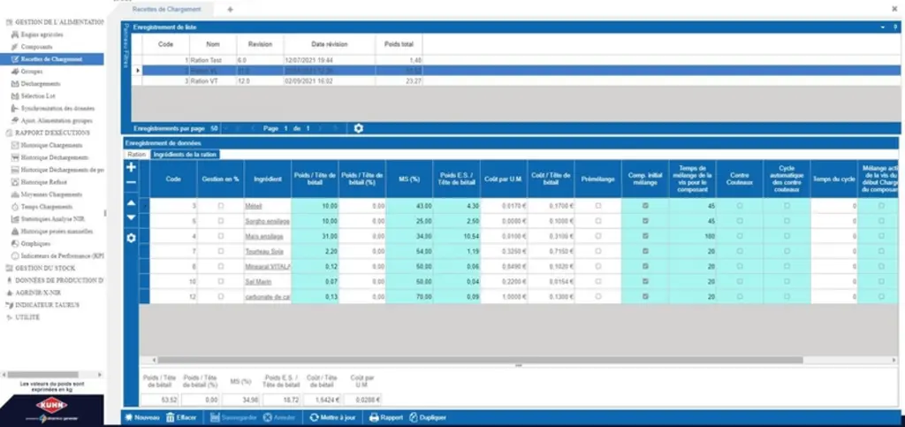The image size is (905, 427).
Task: Click the Nouveau button in the bottom toolbar
Action: 142,417
